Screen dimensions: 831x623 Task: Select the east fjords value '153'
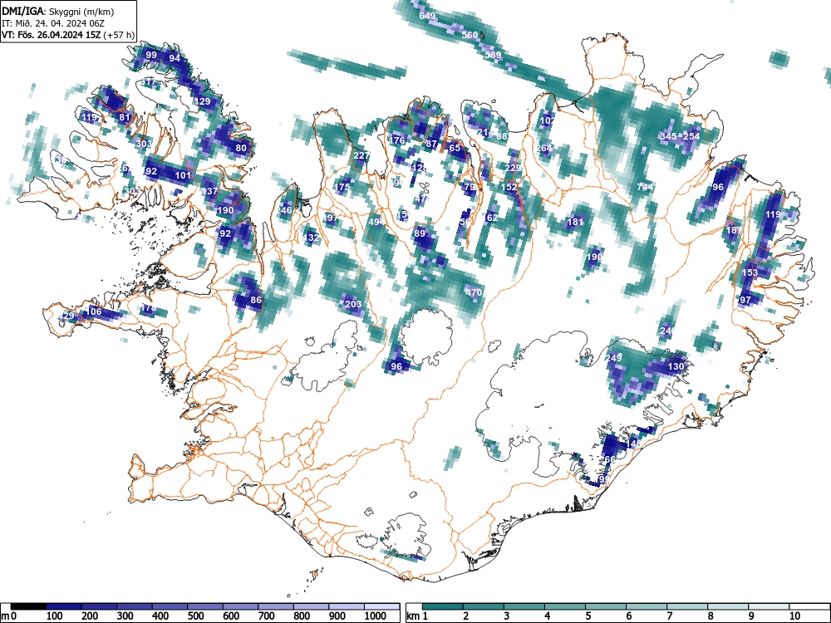click(x=750, y=272)
